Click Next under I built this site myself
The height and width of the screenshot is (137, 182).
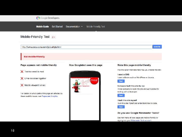point(121,107)
